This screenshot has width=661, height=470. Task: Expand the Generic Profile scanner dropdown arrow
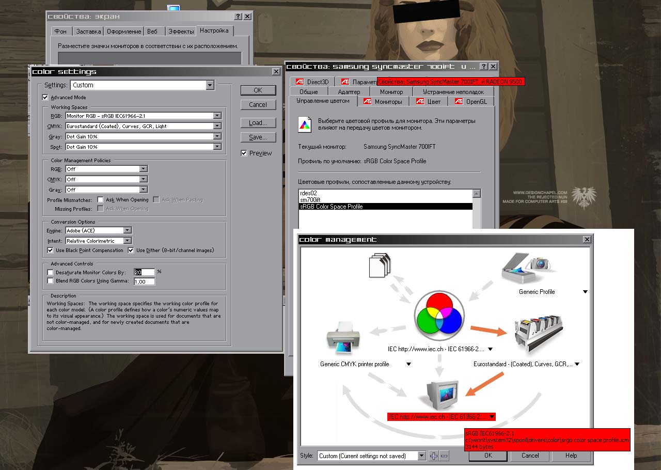[585, 292]
